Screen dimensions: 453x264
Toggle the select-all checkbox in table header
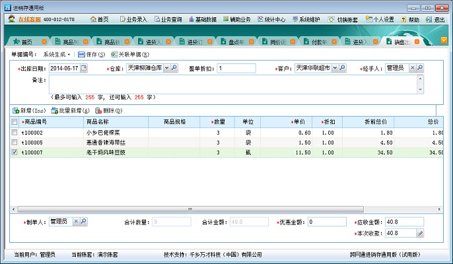[x=15, y=122]
